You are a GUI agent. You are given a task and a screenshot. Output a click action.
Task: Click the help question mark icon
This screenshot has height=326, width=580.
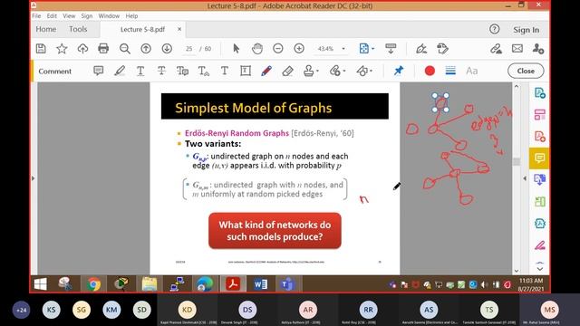point(494,29)
